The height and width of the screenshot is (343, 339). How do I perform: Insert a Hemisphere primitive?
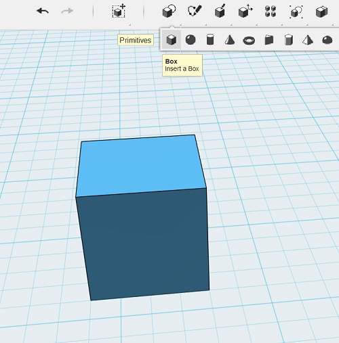coord(327,40)
